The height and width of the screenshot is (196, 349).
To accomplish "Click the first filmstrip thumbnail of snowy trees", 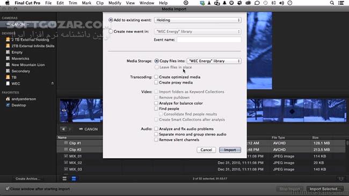I will coord(81,110).
